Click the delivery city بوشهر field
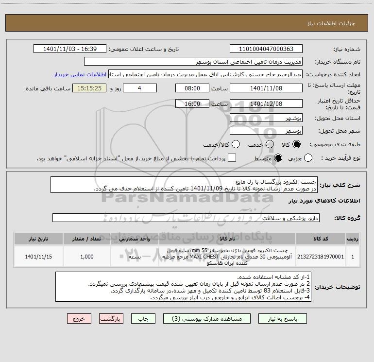This screenshot has height=362, width=374. (266, 131)
